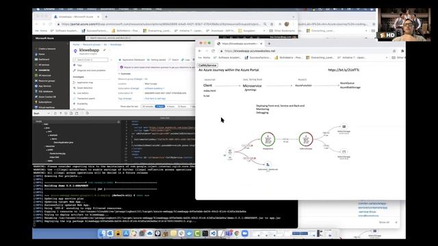Open Dashboard in the Azure sidebar
Image resolution: width=438 pixels, height=246 pixels.
pos(42,59)
